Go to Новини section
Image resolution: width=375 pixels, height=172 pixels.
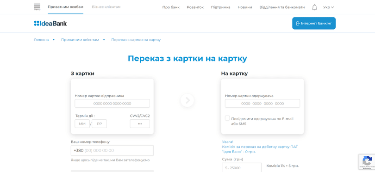click(x=244, y=7)
